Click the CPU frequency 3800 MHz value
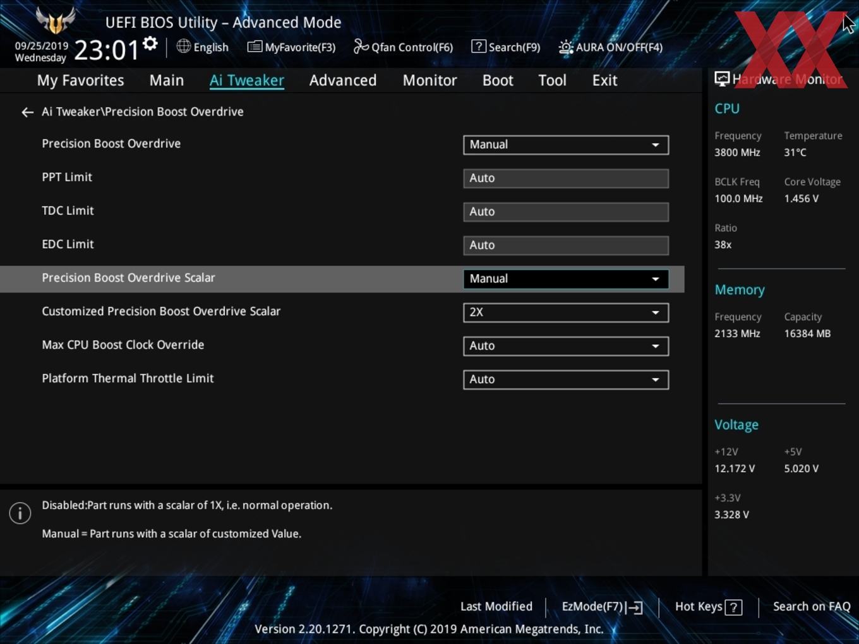The image size is (859, 644). pos(737,153)
